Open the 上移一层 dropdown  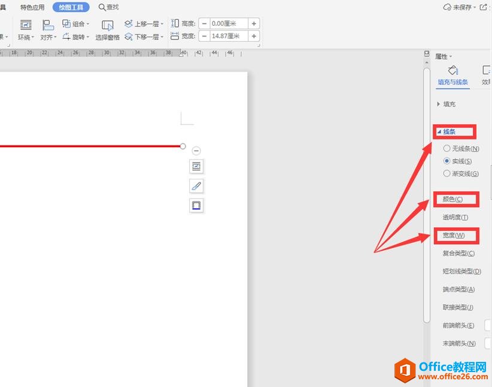click(x=162, y=24)
